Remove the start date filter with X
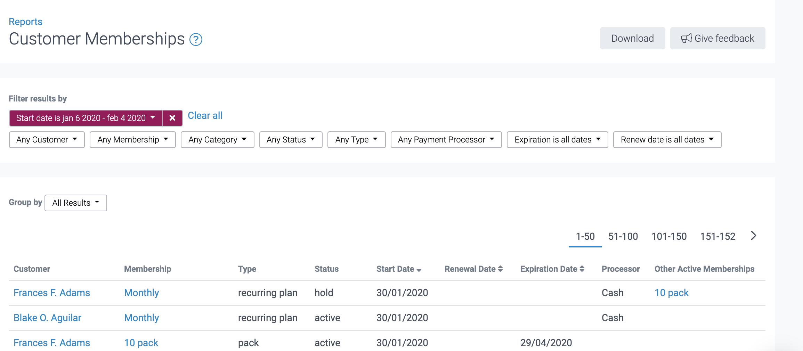The height and width of the screenshot is (351, 803). coord(172,118)
